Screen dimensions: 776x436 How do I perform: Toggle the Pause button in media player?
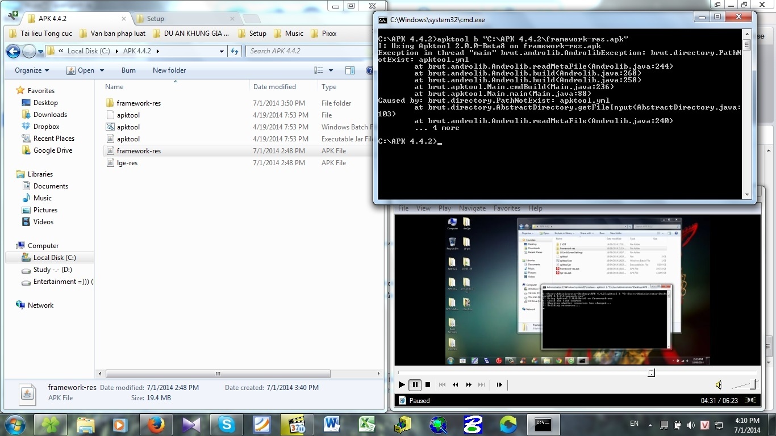click(415, 385)
